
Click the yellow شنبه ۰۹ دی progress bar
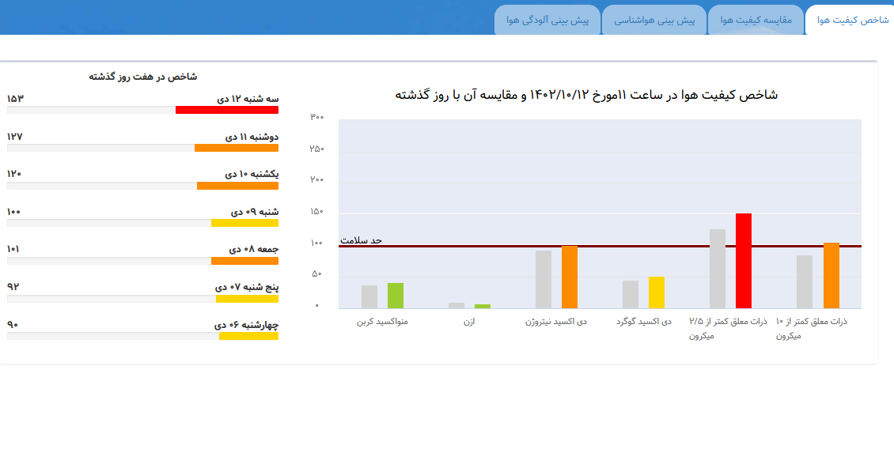244,223
